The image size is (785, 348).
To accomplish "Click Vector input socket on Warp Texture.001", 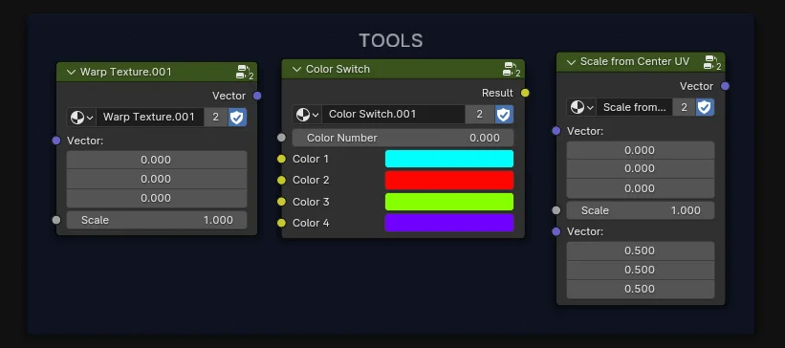I will point(56,141).
